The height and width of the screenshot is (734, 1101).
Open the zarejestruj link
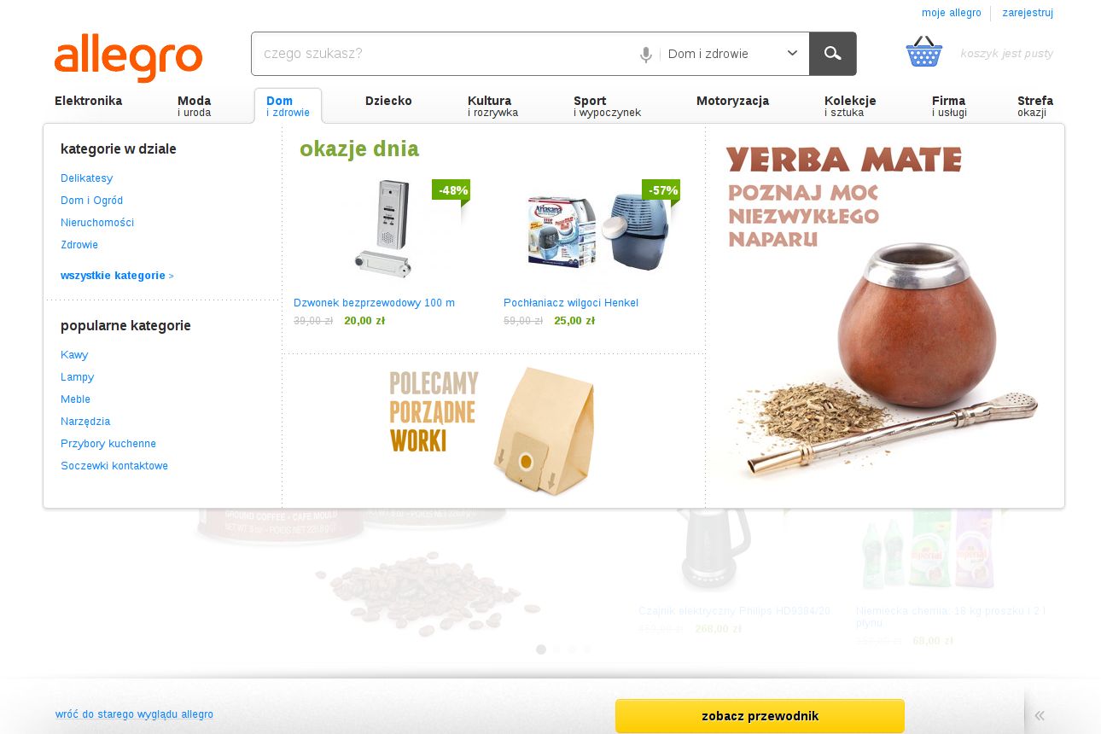pos(1028,13)
